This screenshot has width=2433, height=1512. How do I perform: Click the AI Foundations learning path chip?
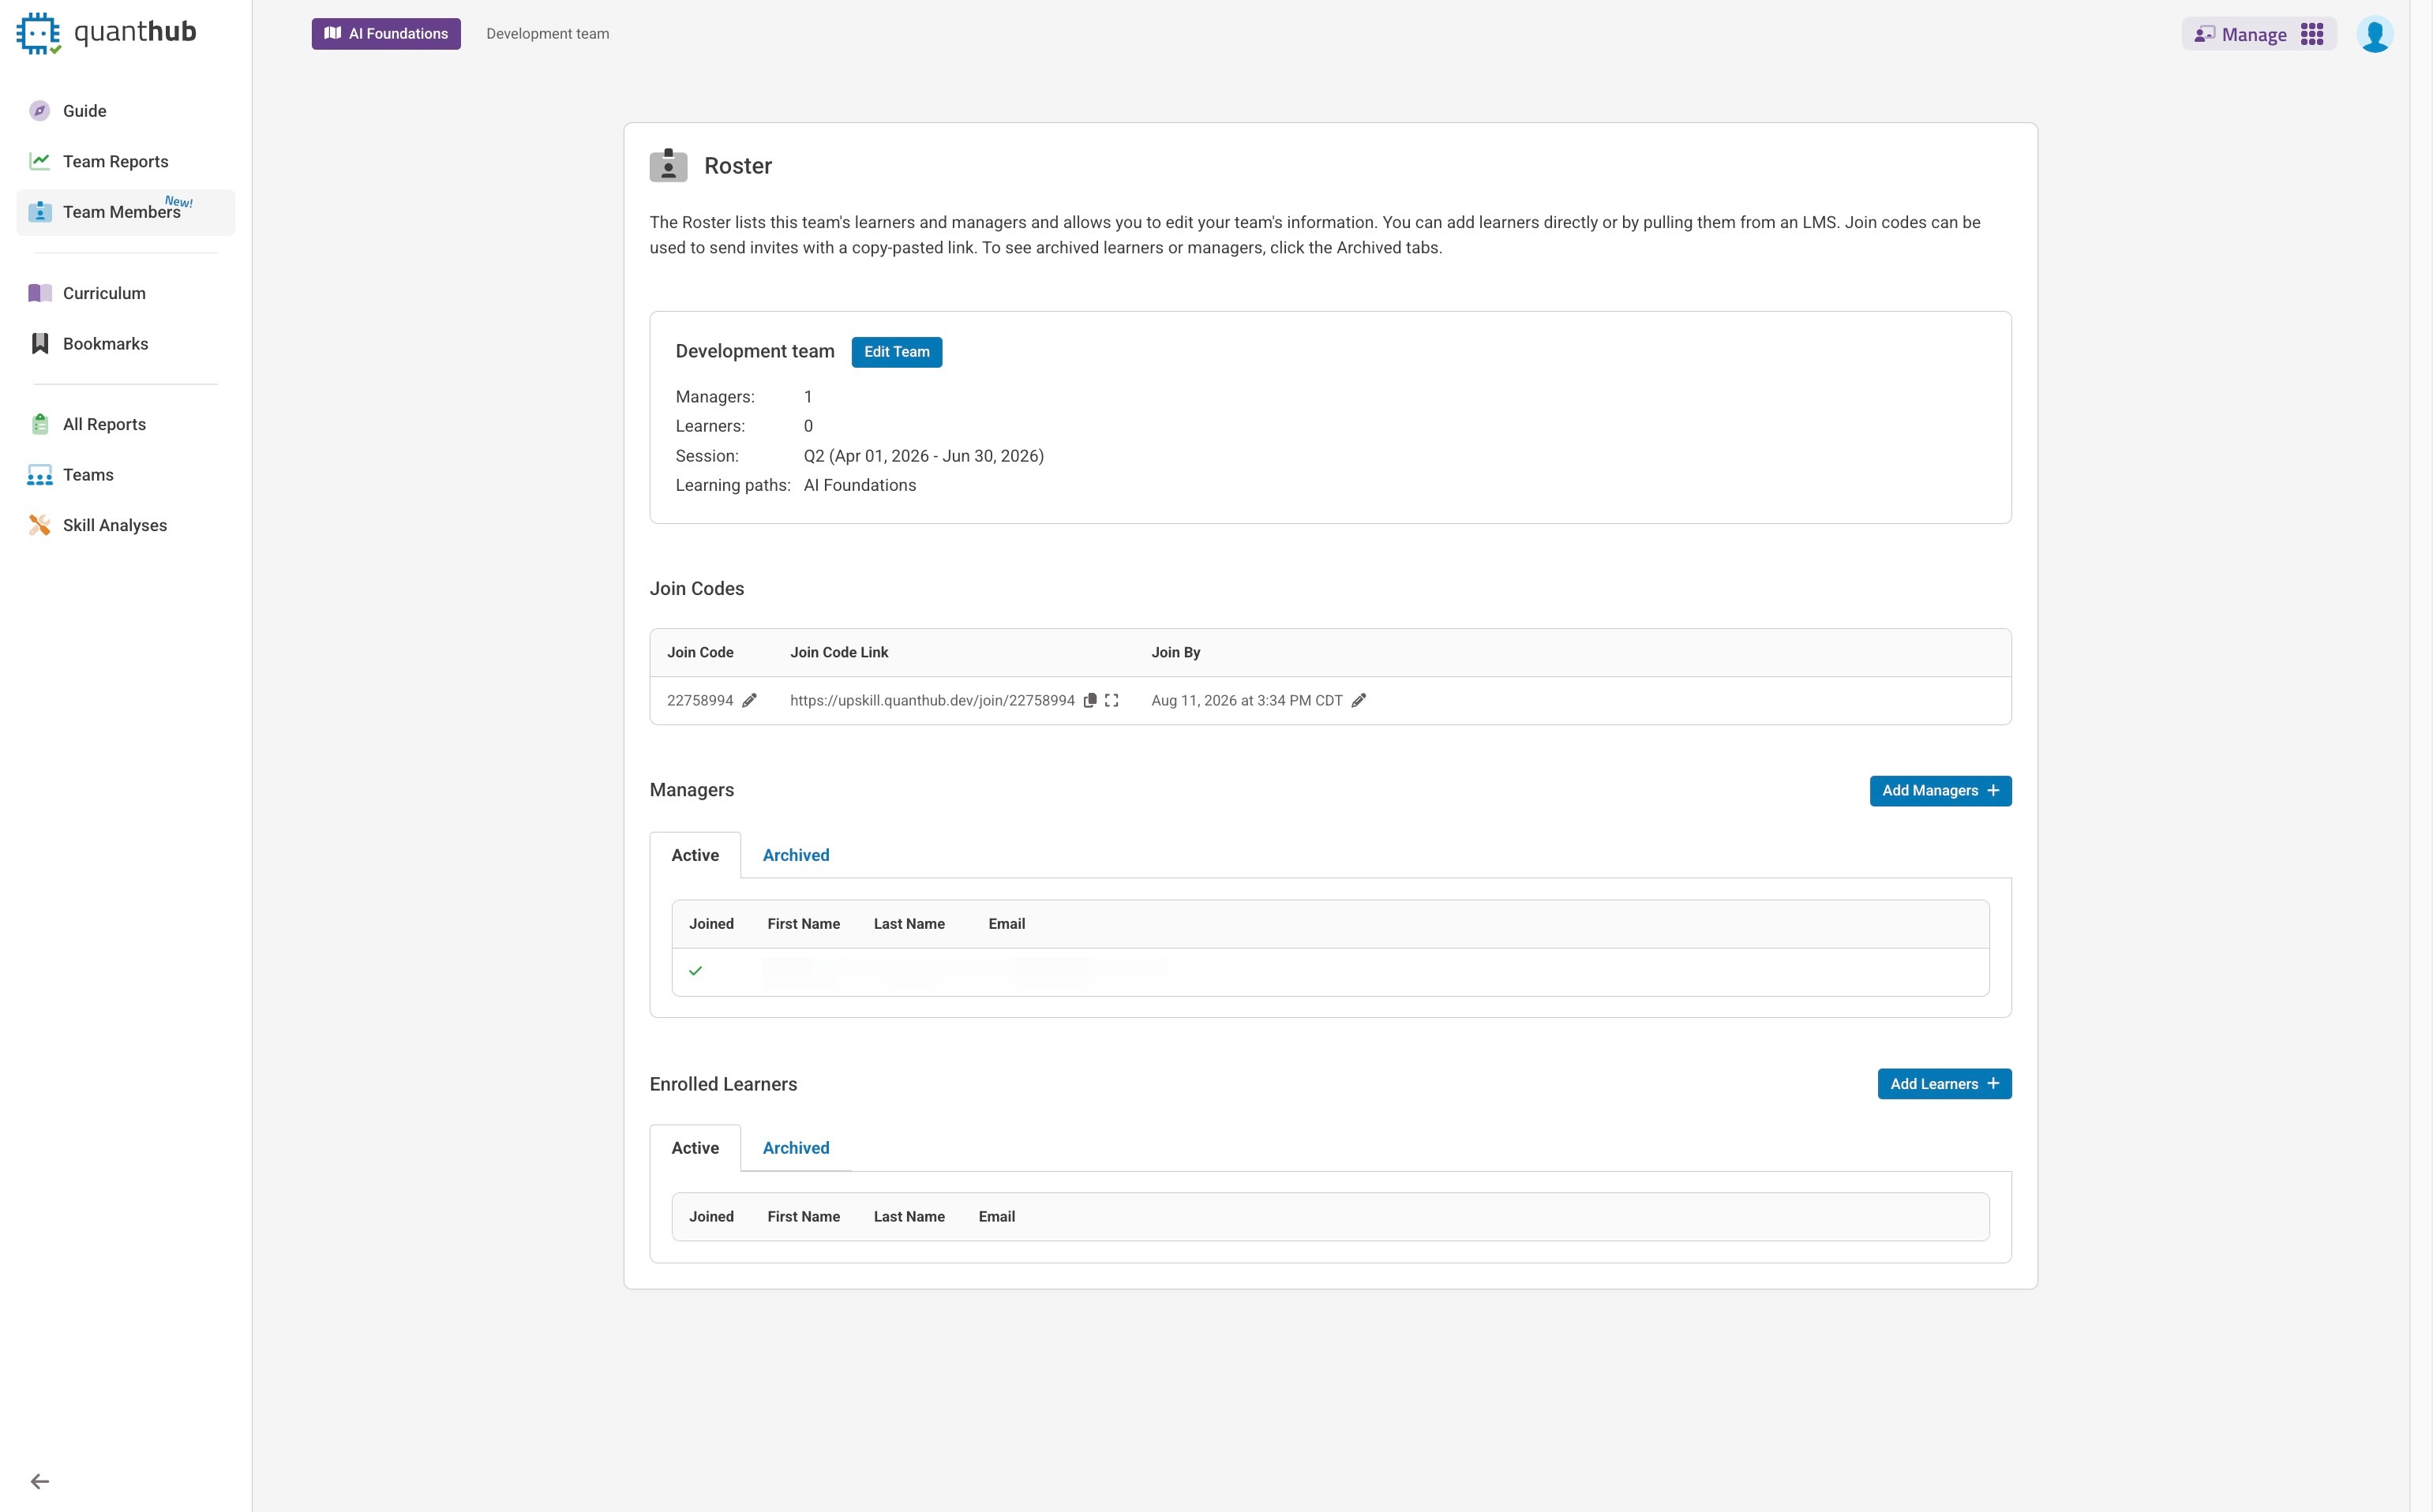click(x=386, y=34)
